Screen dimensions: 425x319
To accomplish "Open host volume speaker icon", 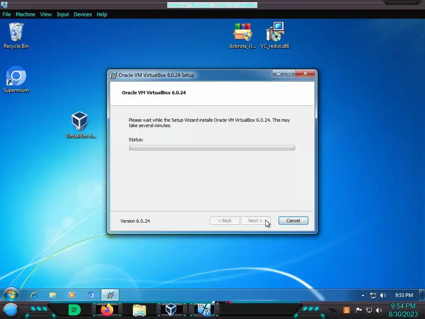I will tap(379, 310).
